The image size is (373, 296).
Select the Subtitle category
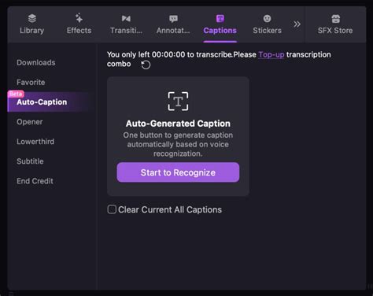point(30,161)
